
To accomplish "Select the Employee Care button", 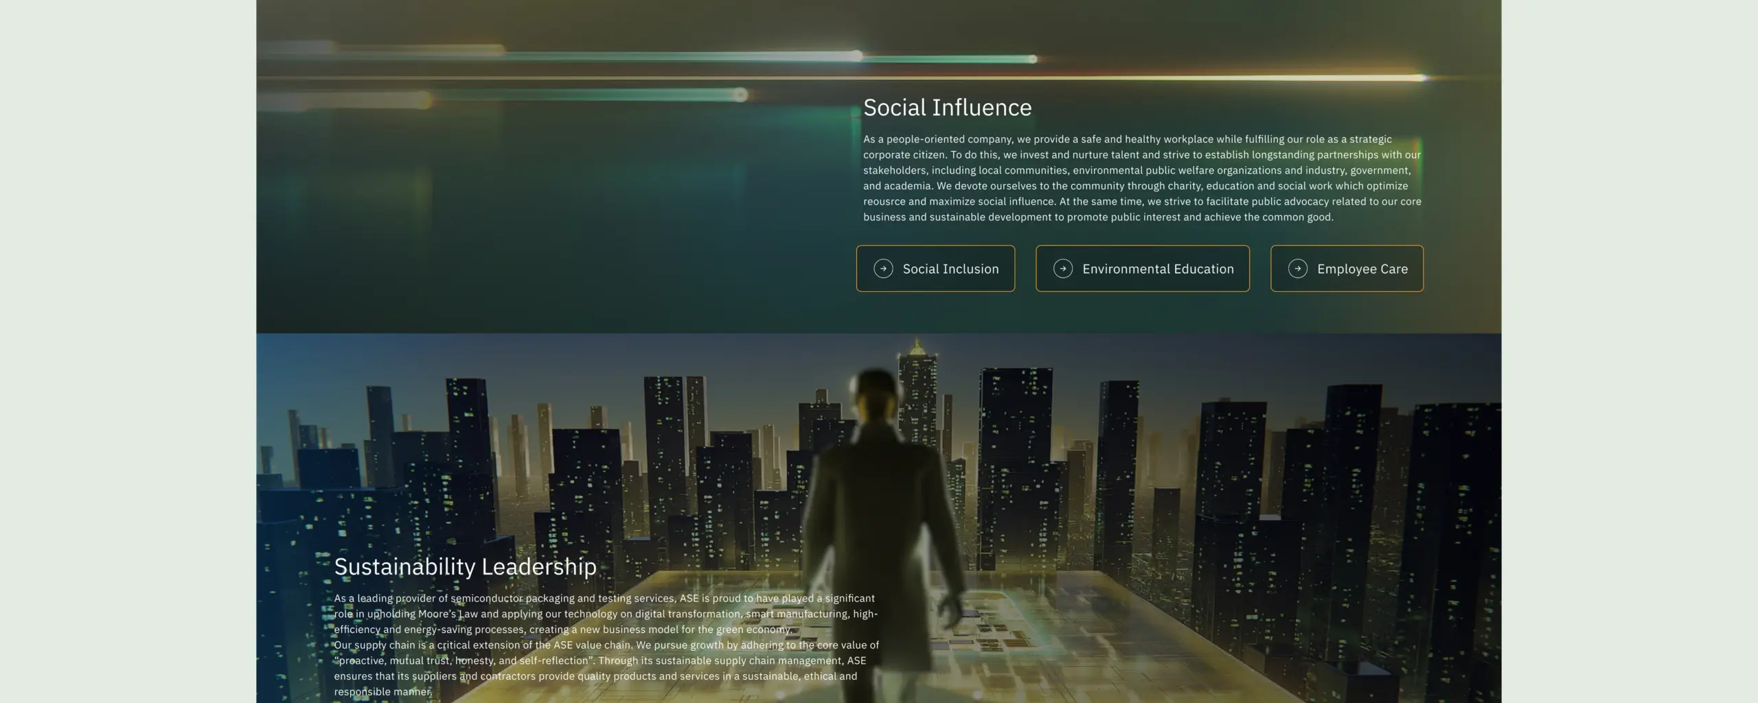I will point(1362,269).
